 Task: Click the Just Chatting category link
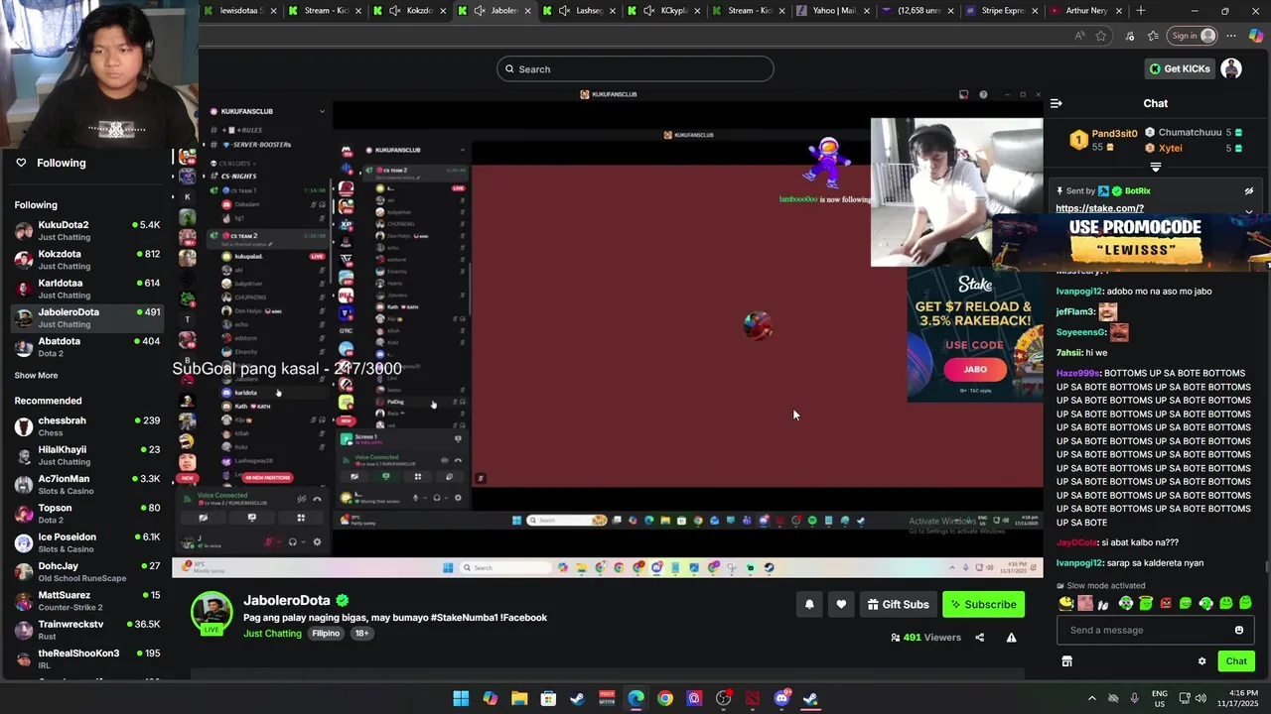click(272, 634)
